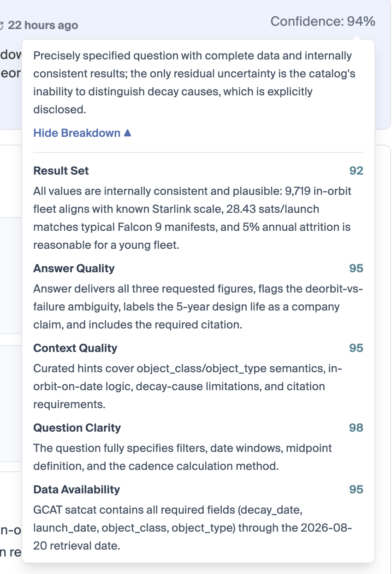
Task: Click the up triangle beside Hide Breakdown
Action: click(x=128, y=133)
